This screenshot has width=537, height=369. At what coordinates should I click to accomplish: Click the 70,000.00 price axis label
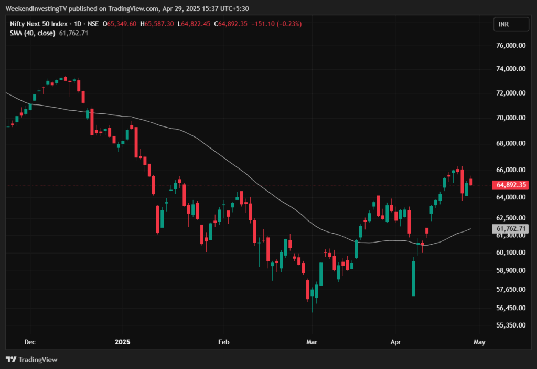pos(510,118)
